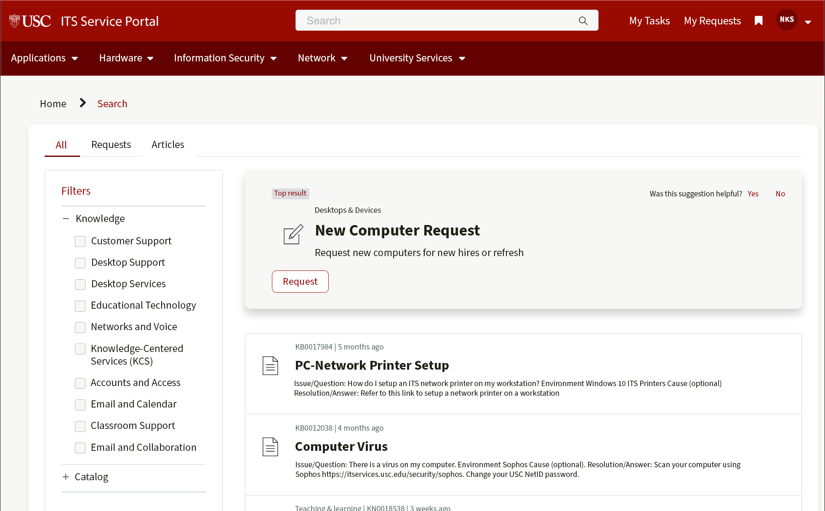Click Computer Virus article document icon
The image size is (825, 511).
tap(270, 447)
